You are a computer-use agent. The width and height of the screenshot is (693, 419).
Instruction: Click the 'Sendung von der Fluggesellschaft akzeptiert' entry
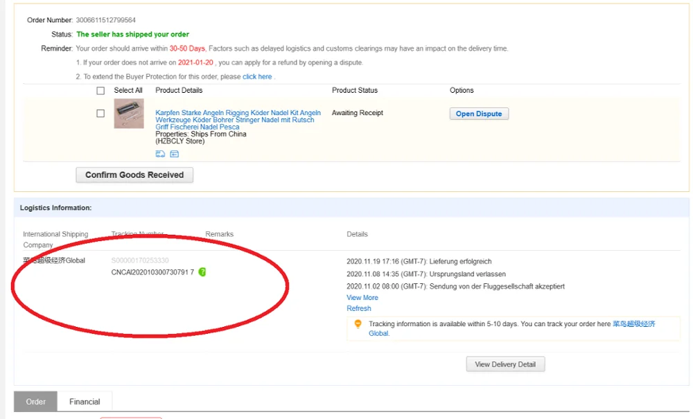click(x=497, y=286)
